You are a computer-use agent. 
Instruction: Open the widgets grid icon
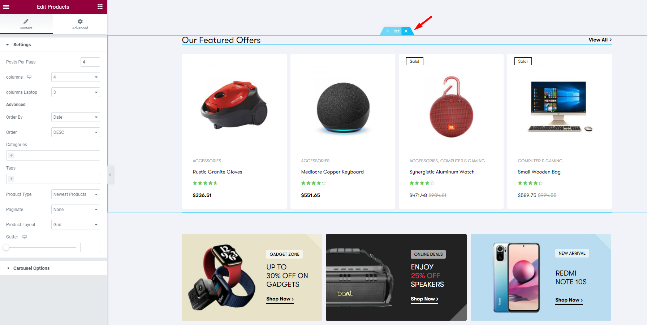coord(100,7)
